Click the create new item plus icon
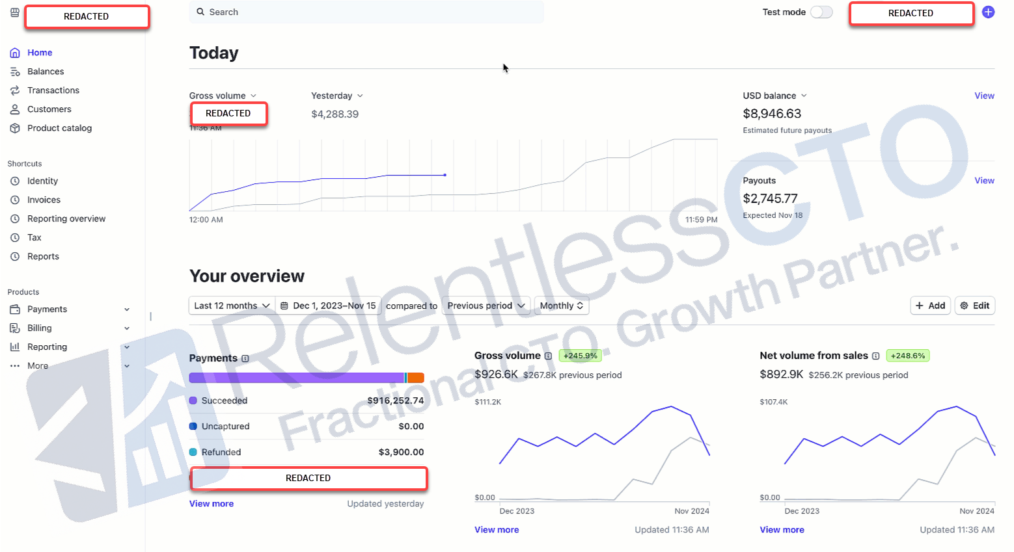 pyautogui.click(x=989, y=12)
